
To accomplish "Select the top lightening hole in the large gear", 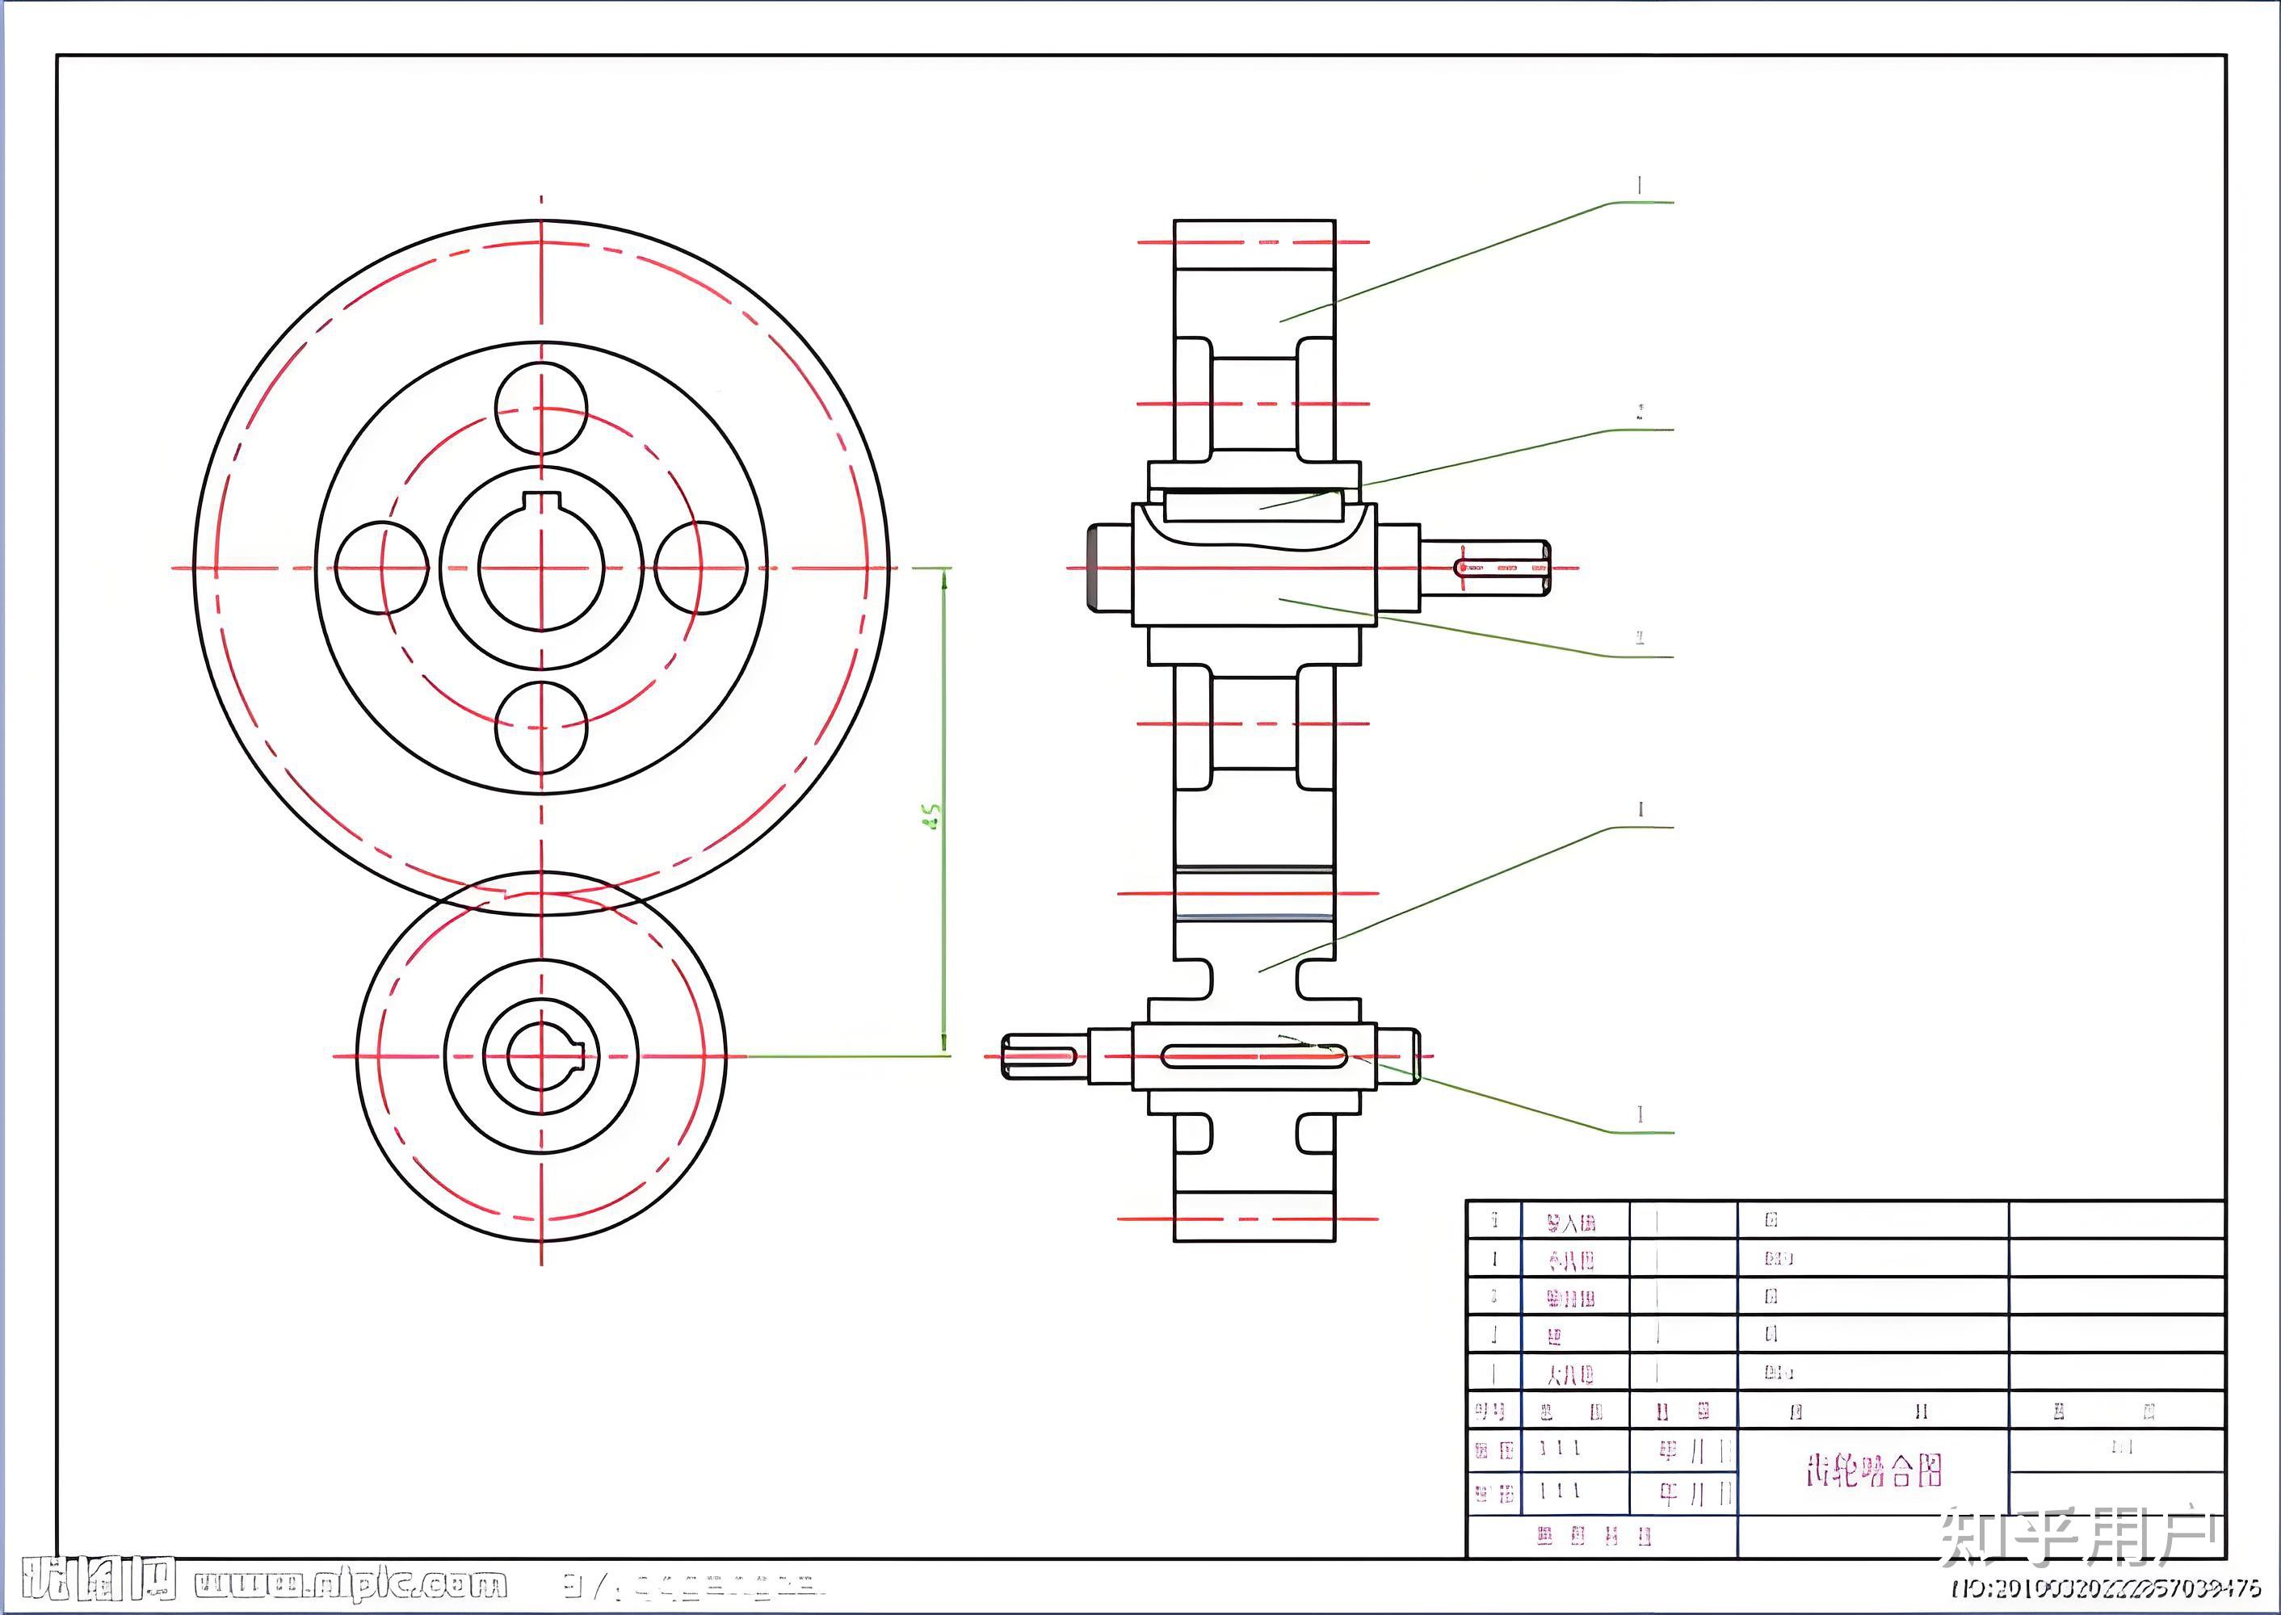I will pyautogui.click(x=540, y=409).
